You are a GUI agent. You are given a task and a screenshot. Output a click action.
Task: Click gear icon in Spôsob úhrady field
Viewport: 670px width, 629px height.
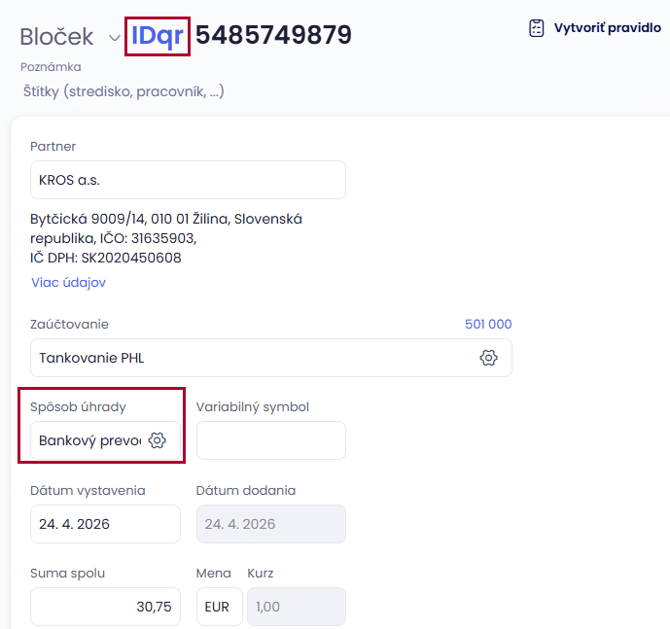(x=158, y=440)
